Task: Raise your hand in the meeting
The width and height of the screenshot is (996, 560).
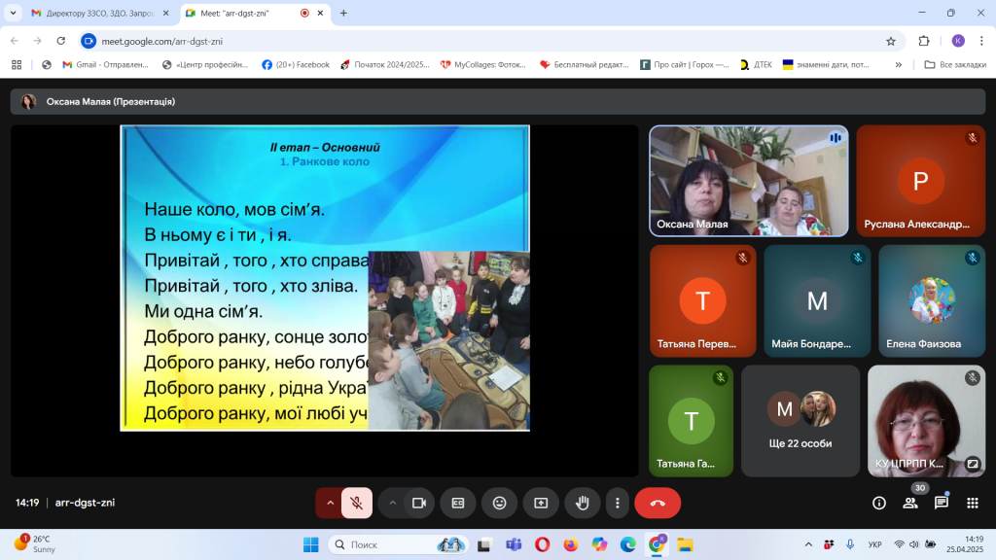Action: coord(582,503)
